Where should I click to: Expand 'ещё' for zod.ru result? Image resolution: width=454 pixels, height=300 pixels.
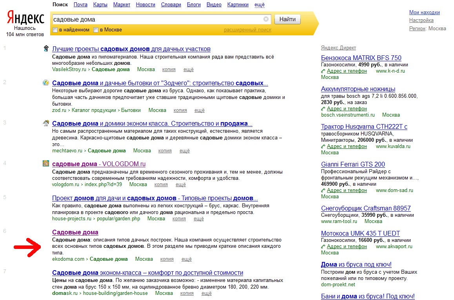tap(200, 110)
